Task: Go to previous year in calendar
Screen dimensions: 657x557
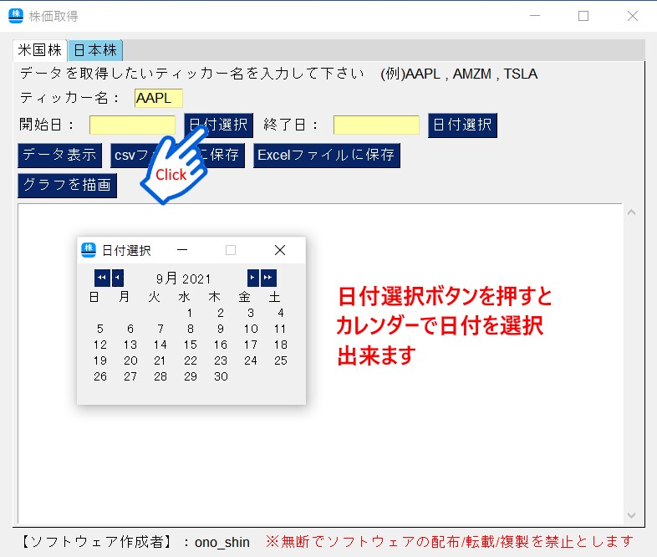Action: pyautogui.click(x=102, y=278)
